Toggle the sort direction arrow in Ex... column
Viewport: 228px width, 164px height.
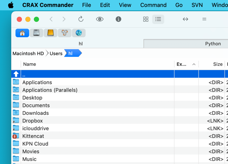coord(194,64)
